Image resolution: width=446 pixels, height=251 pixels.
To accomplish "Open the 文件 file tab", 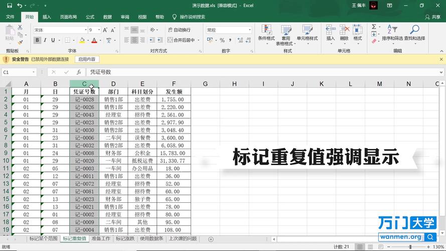I will point(10,17).
